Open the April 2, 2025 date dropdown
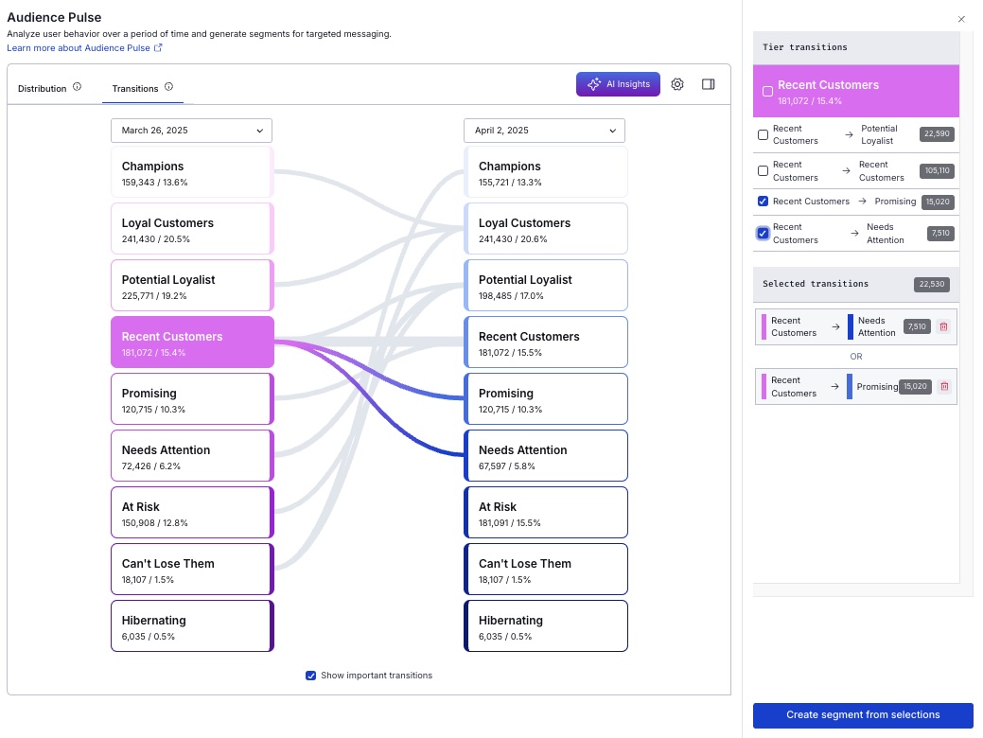This screenshot has width=983, height=738. (x=544, y=131)
